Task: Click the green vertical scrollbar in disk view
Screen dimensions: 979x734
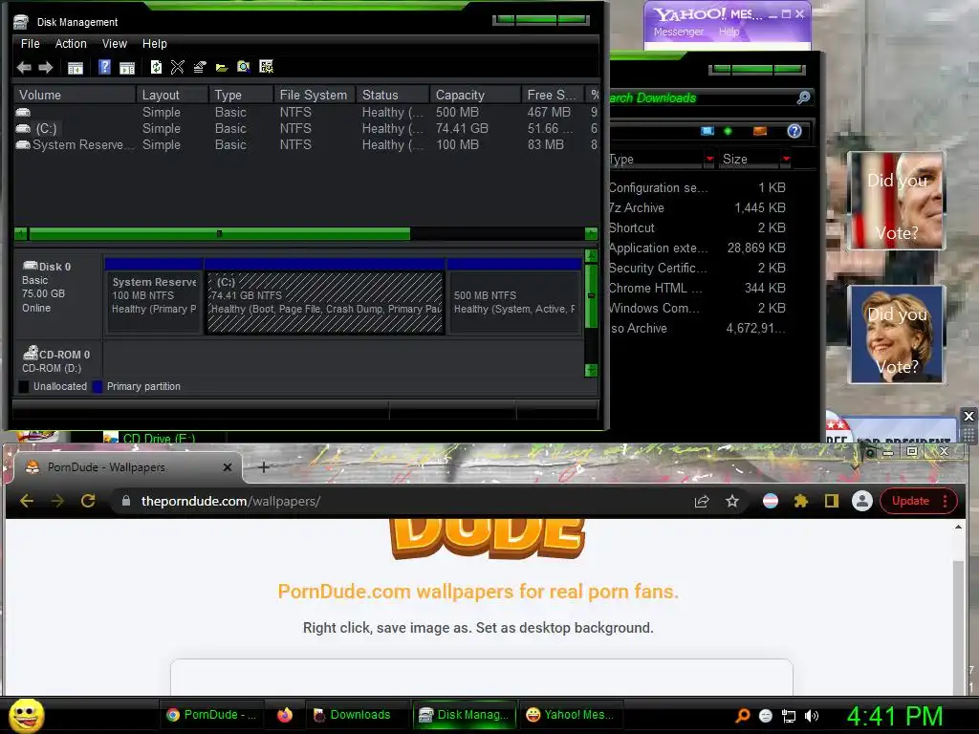Action: click(591, 294)
